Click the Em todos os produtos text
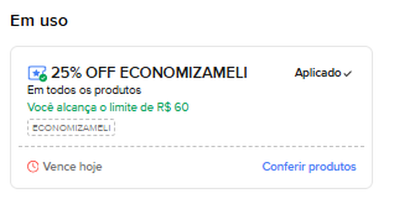 pyautogui.click(x=84, y=91)
